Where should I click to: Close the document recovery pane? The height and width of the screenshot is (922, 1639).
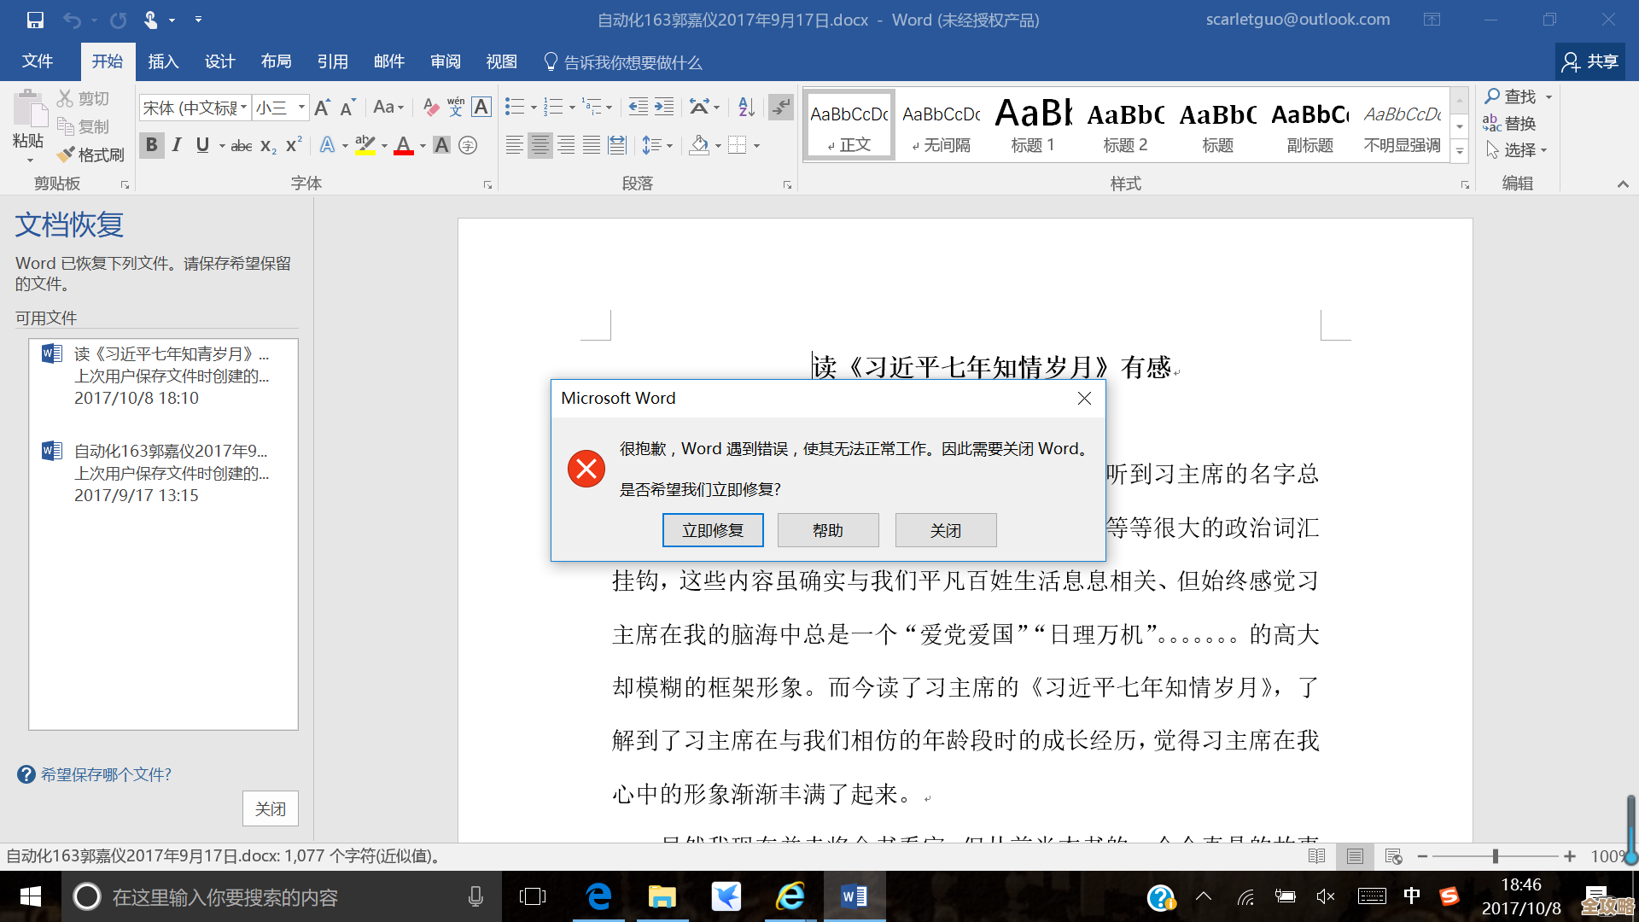click(270, 808)
